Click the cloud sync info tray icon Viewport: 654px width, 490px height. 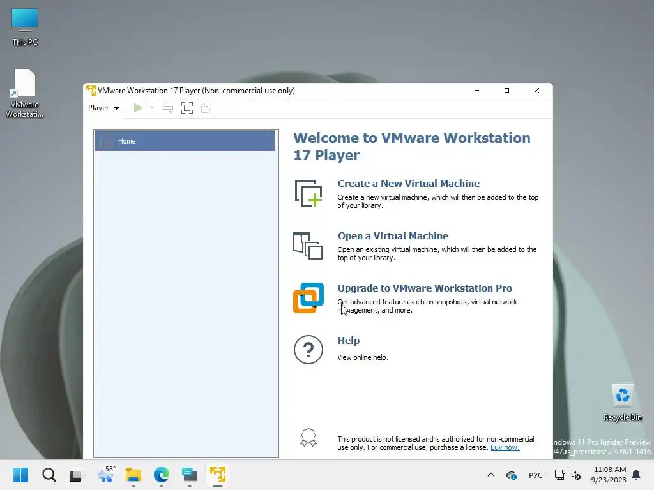pyautogui.click(x=512, y=475)
